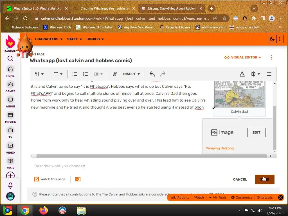The height and width of the screenshot is (216, 288).
Task: Close the bottom orange toolbar
Action: (280, 197)
